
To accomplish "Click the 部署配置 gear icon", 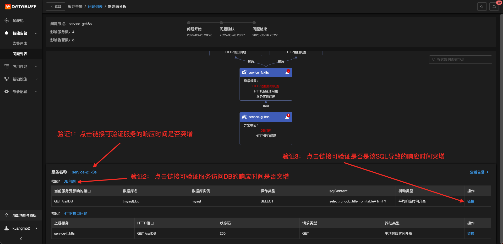I will 7,91.
